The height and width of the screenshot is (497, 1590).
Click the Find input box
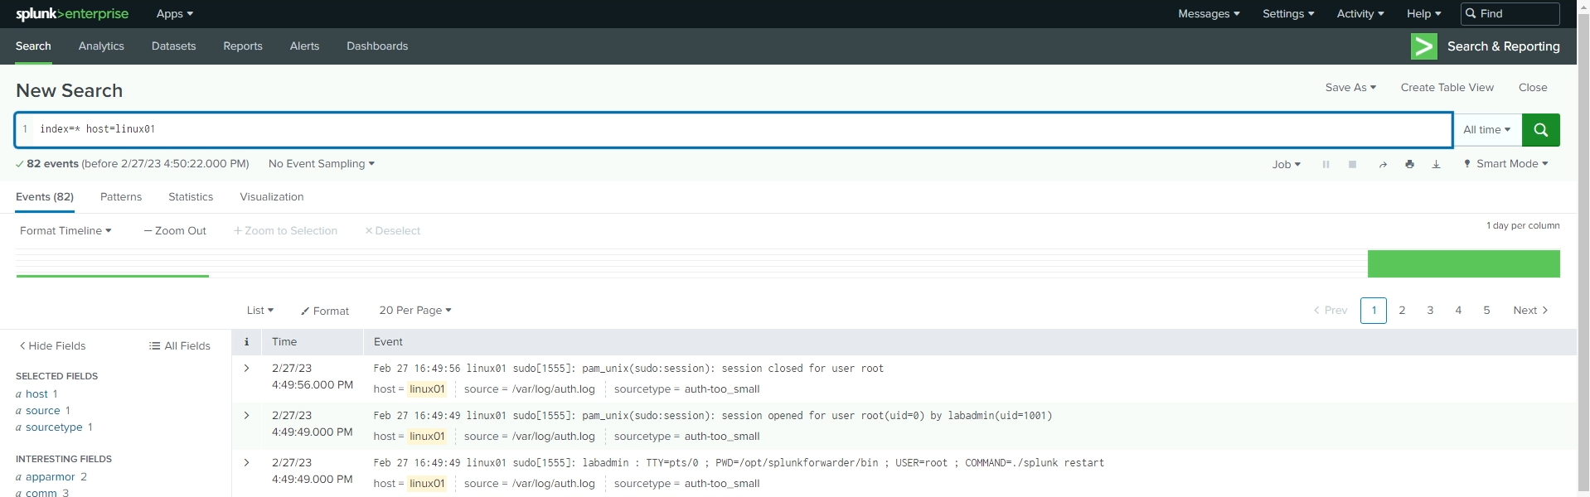tap(1510, 14)
